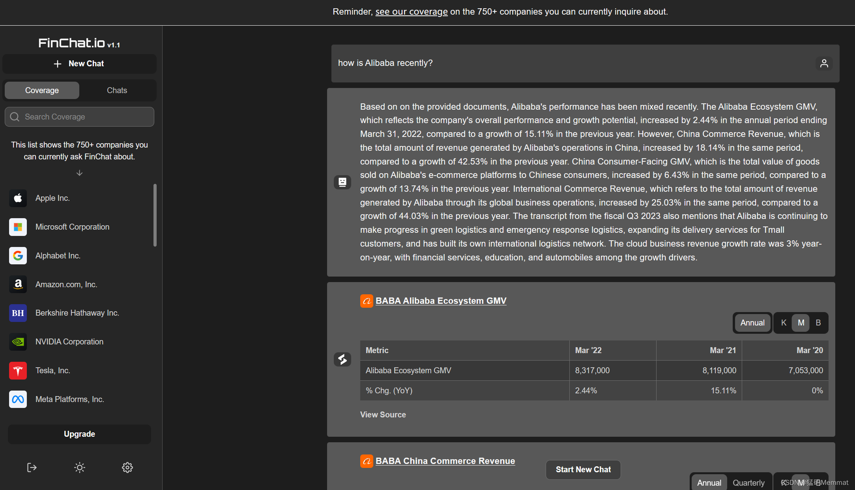Open BABA Alibaba Ecosystem GMV link
Screen dimensions: 855x490
441,301
